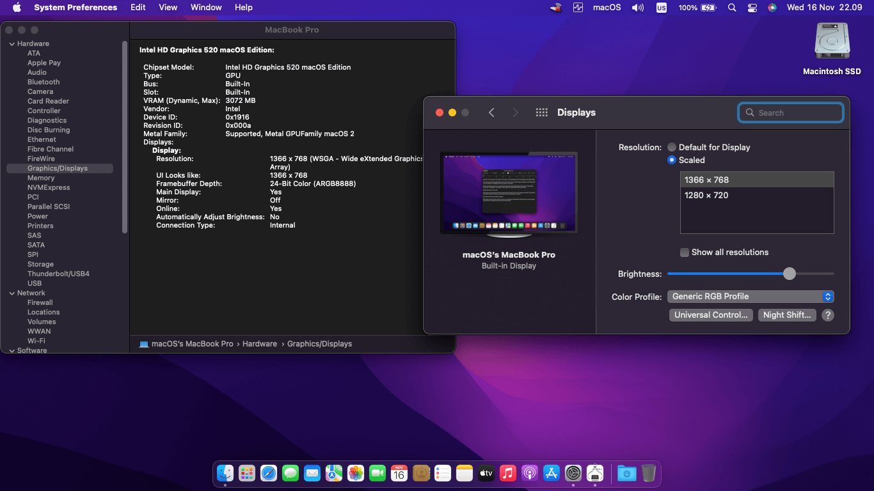Select Default for Display resolution
The height and width of the screenshot is (491, 874).
click(672, 147)
